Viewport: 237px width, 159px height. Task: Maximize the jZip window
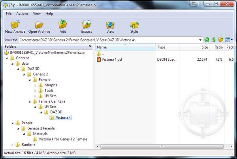point(216,4)
